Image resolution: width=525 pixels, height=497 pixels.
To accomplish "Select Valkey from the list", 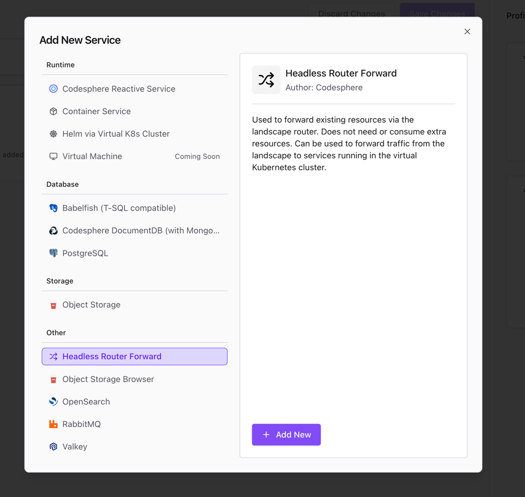I will click(135, 447).
